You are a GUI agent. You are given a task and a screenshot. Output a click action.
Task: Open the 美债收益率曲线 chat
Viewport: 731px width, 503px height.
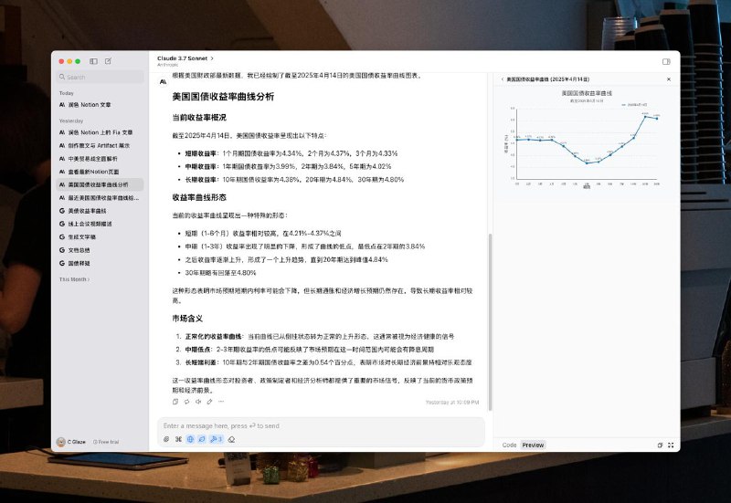(87, 210)
